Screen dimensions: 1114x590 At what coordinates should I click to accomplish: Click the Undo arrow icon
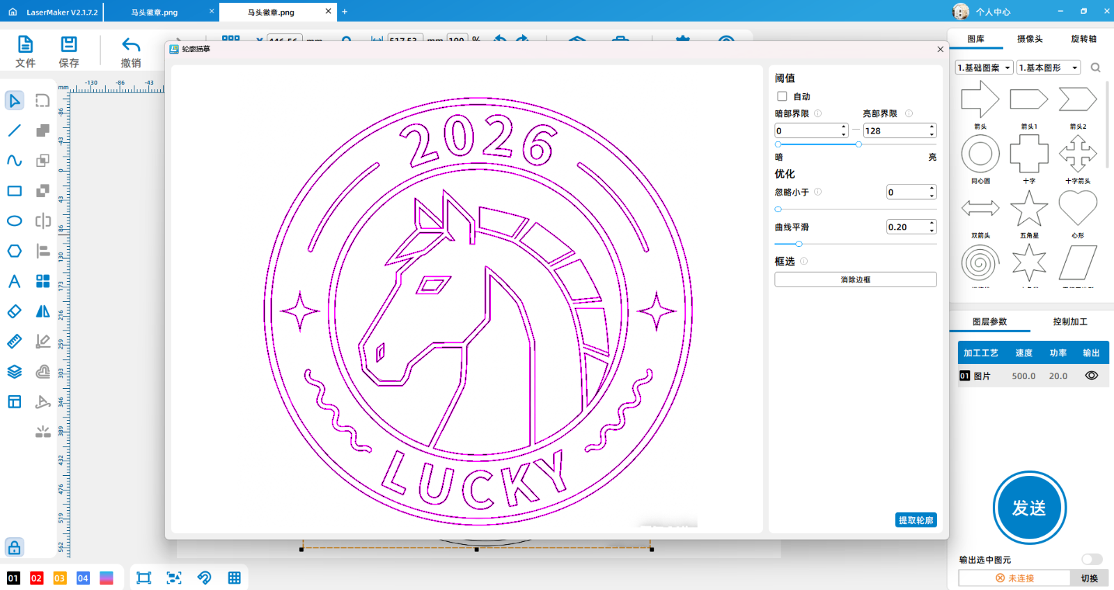point(131,51)
